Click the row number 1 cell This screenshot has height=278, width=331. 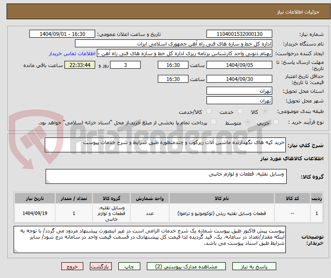point(317,213)
